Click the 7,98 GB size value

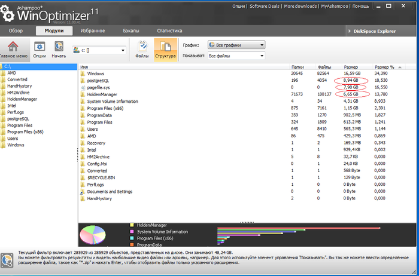351,87
